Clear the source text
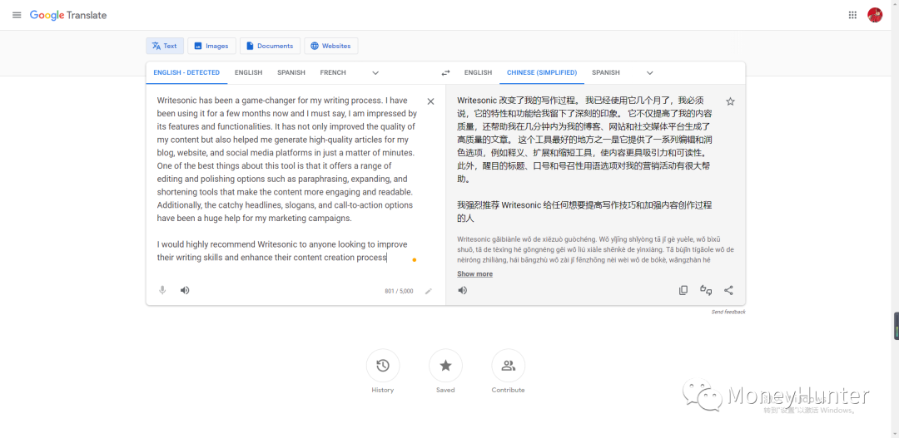This screenshot has height=438, width=899. pos(430,101)
